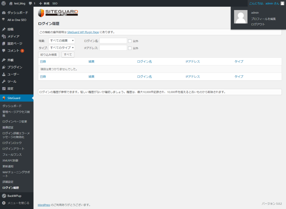This screenshot has width=286, height=209.
Task: Click the Plugins plug icon in sidebar
Action: 4,67
